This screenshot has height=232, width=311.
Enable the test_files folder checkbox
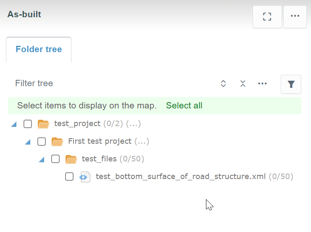click(55, 159)
